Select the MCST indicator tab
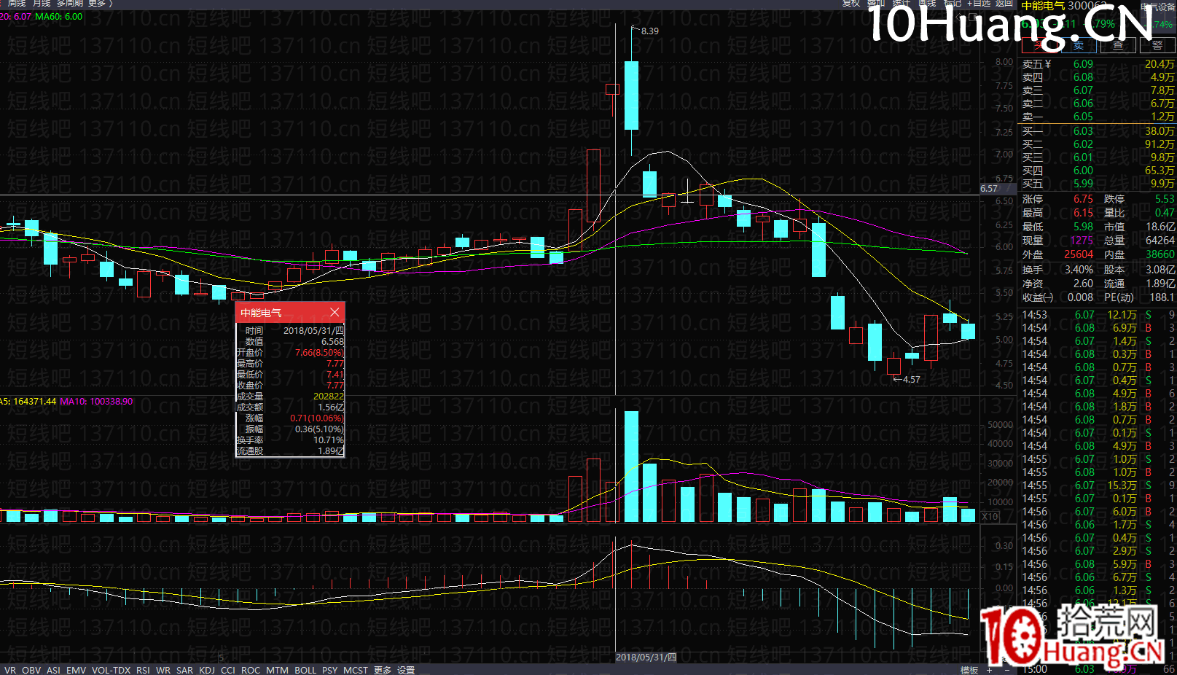Image resolution: width=1177 pixels, height=675 pixels. [356, 670]
